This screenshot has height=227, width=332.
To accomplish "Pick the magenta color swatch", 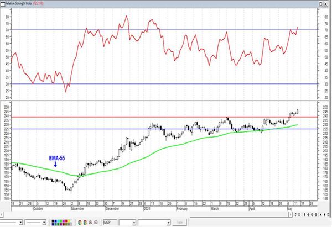I will pos(64,221).
